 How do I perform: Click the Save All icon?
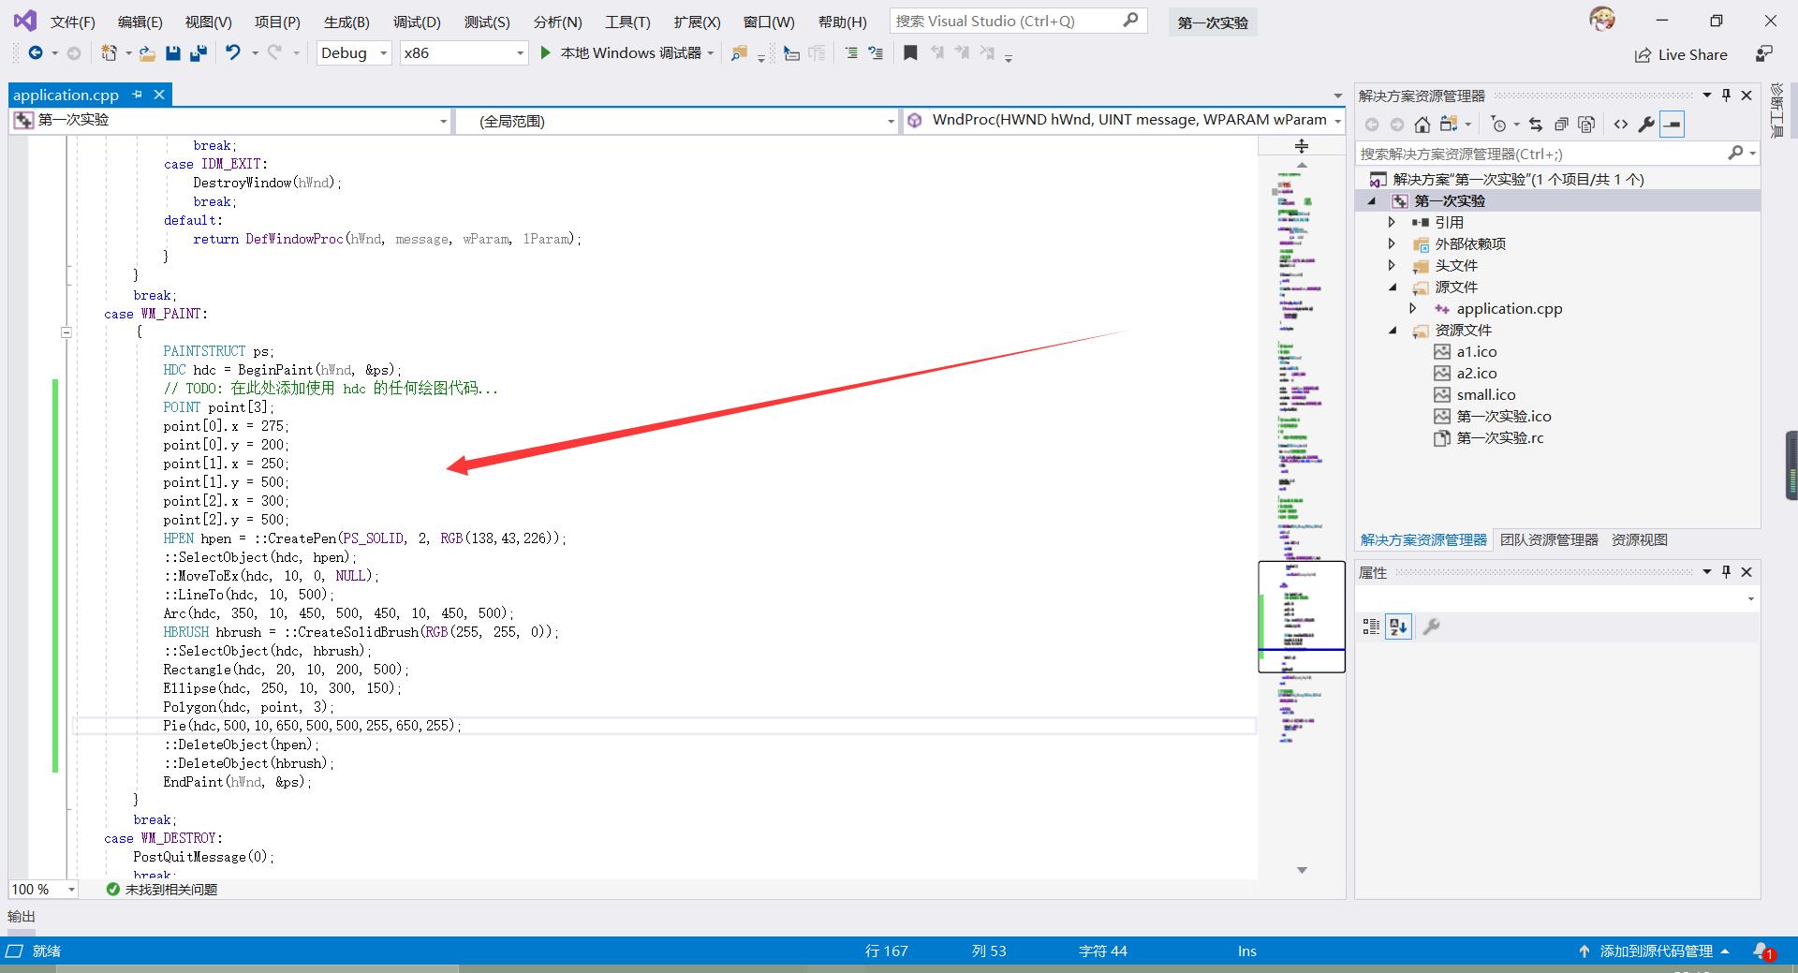click(198, 53)
